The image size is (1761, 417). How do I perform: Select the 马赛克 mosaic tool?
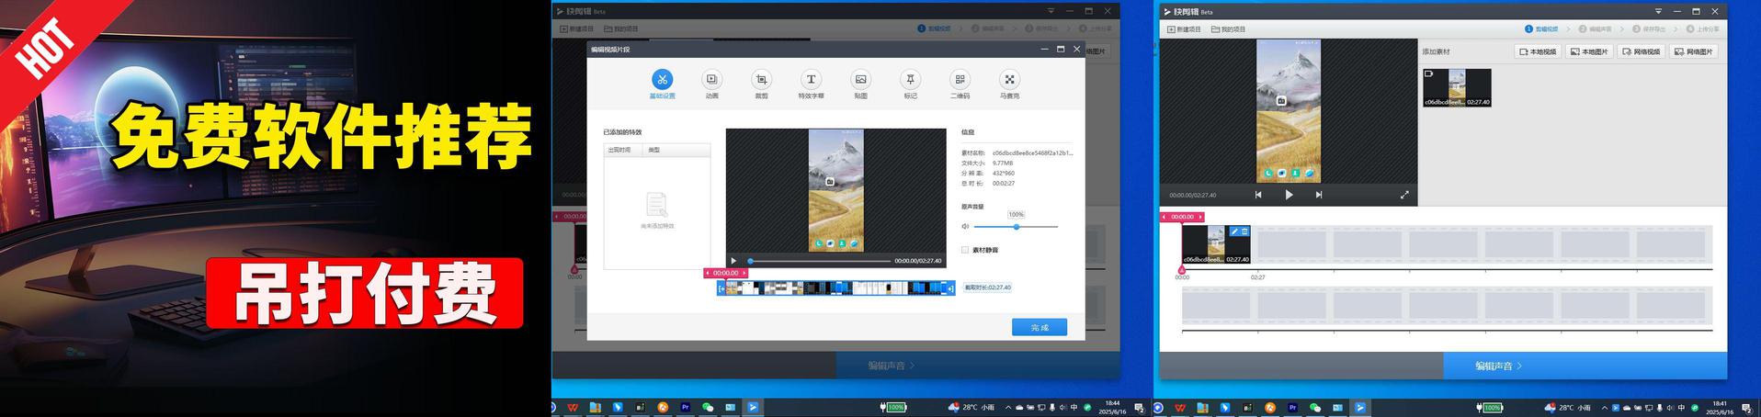tap(1009, 80)
